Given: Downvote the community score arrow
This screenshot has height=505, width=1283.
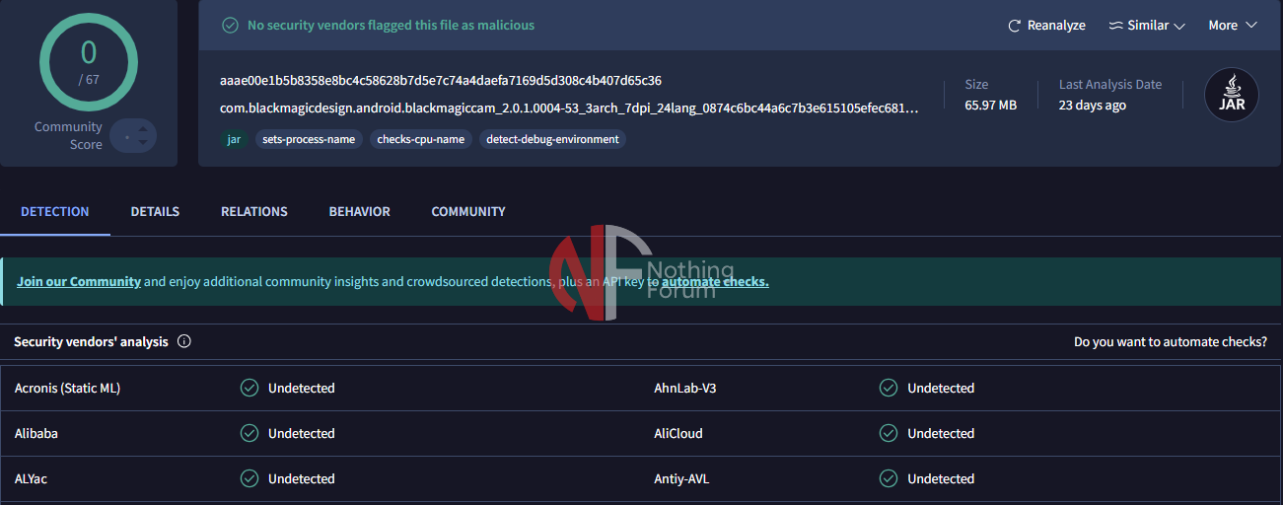Looking at the screenshot, I should [x=143, y=143].
